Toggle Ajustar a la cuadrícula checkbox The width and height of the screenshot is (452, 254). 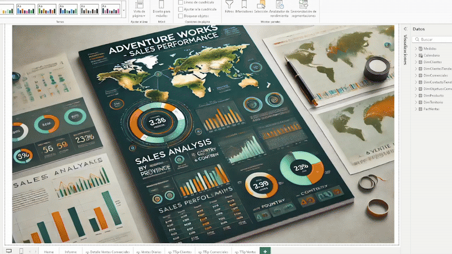point(181,10)
